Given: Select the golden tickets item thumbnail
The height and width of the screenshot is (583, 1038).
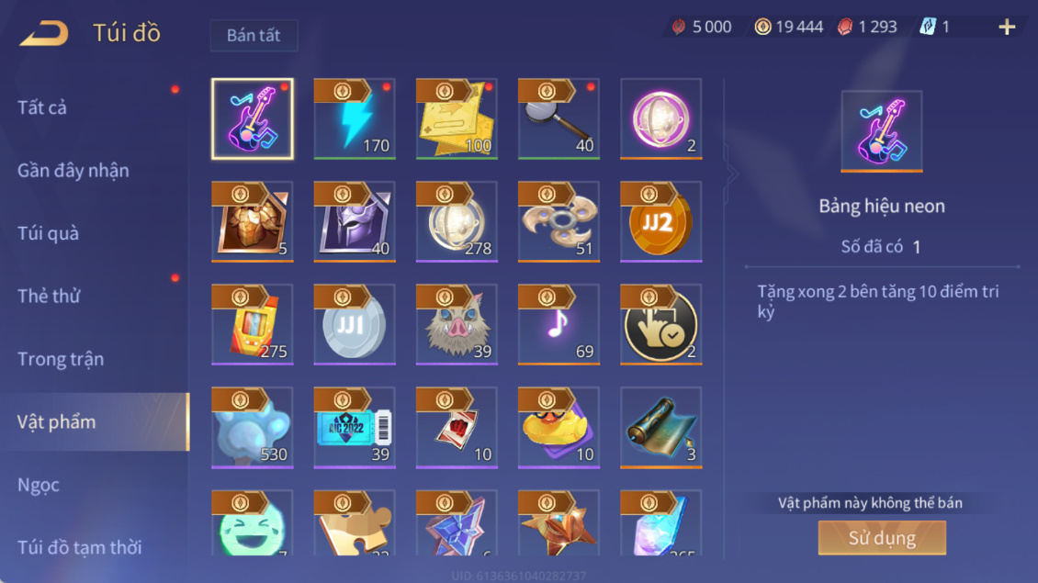Looking at the screenshot, I should tap(457, 119).
